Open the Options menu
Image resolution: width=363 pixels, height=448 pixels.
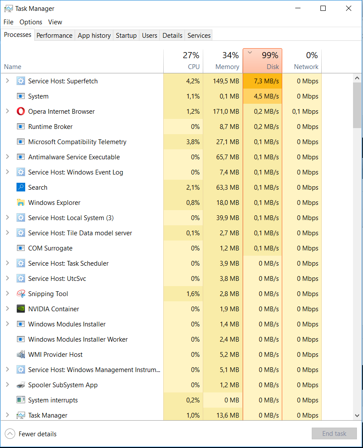30,22
